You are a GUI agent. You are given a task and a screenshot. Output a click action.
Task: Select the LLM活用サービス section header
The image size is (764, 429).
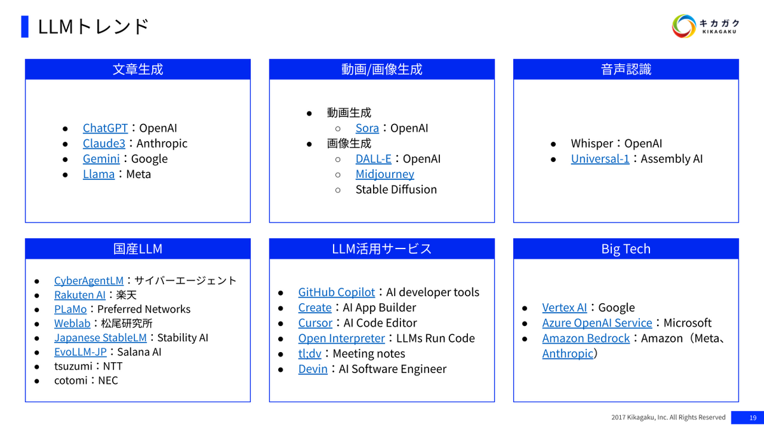[x=381, y=249]
